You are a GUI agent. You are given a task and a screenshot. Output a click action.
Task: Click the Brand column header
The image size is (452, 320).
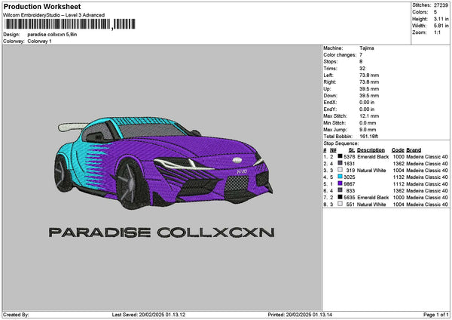(414, 150)
